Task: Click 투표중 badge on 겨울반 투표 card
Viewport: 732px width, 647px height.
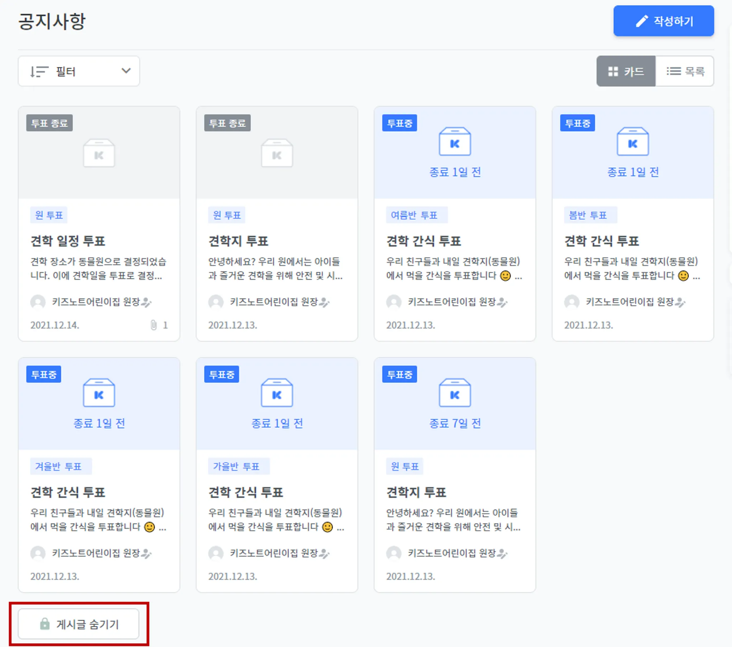Action: [44, 374]
